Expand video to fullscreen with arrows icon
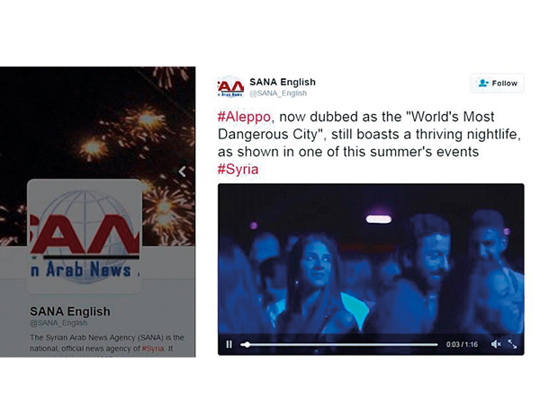Viewport: 540px width, 415px height. (x=512, y=344)
